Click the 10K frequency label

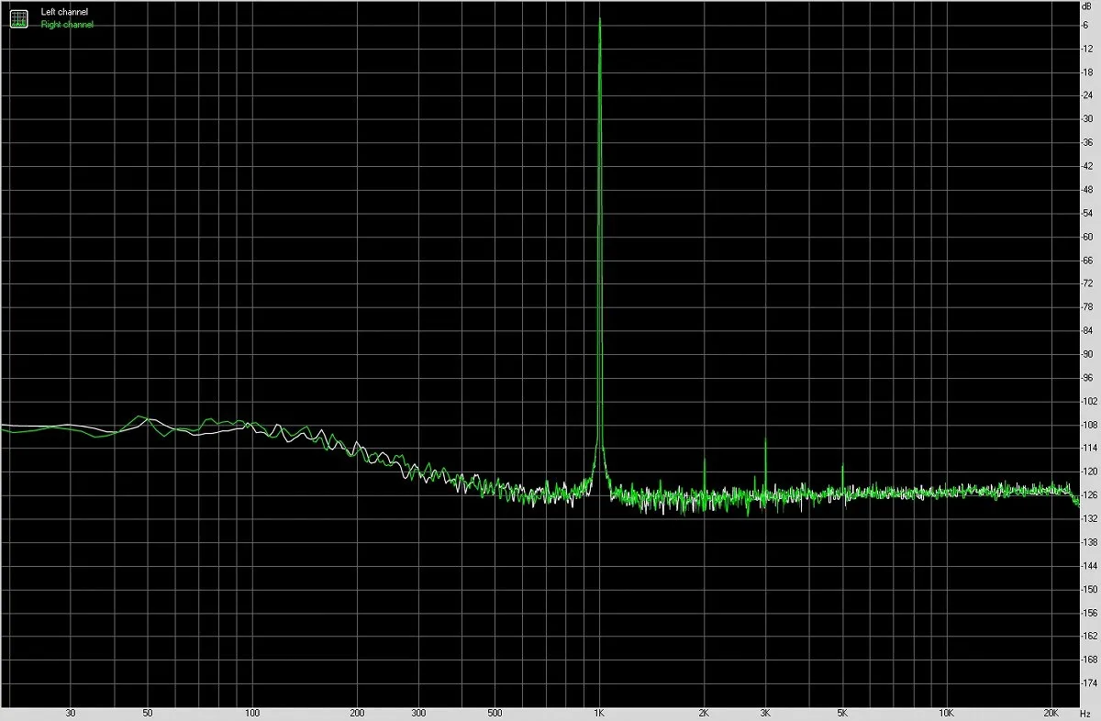coord(947,712)
